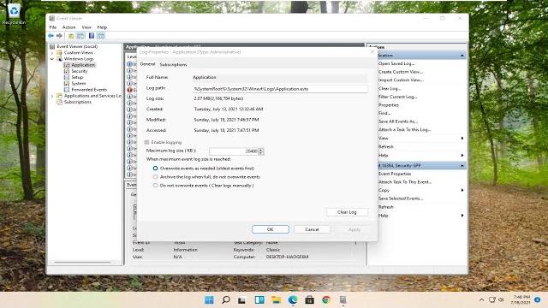Click the Security log icon in the tree
Viewport: 548px width, 308px height.
(67, 71)
